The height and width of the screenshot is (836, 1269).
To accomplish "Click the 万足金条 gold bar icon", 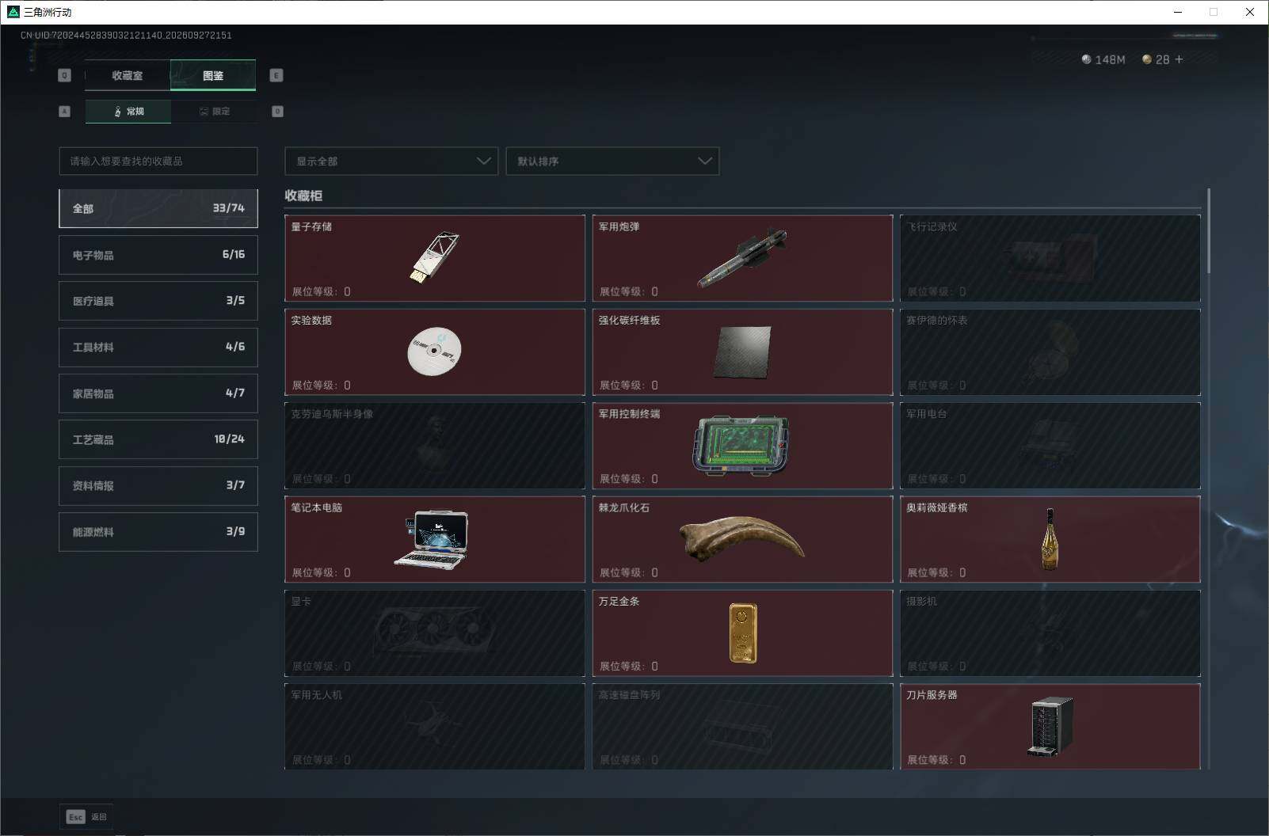I will [x=743, y=633].
